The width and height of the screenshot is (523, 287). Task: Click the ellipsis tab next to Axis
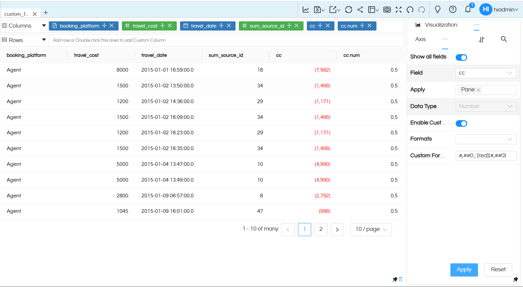tap(445, 39)
